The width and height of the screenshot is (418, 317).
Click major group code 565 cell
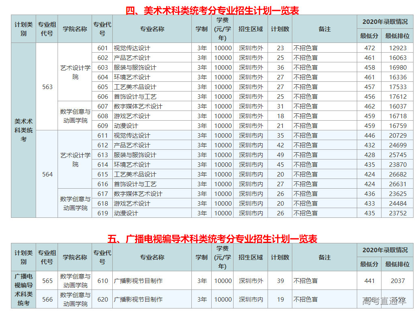pos(47,281)
